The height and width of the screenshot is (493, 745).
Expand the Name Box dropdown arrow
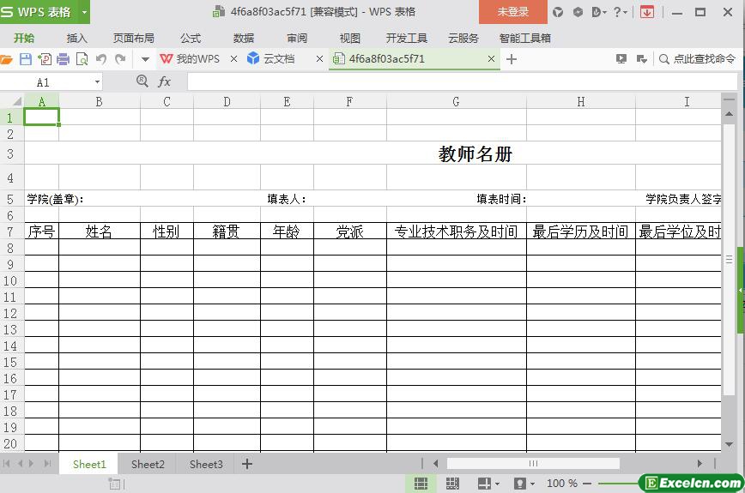tap(97, 82)
